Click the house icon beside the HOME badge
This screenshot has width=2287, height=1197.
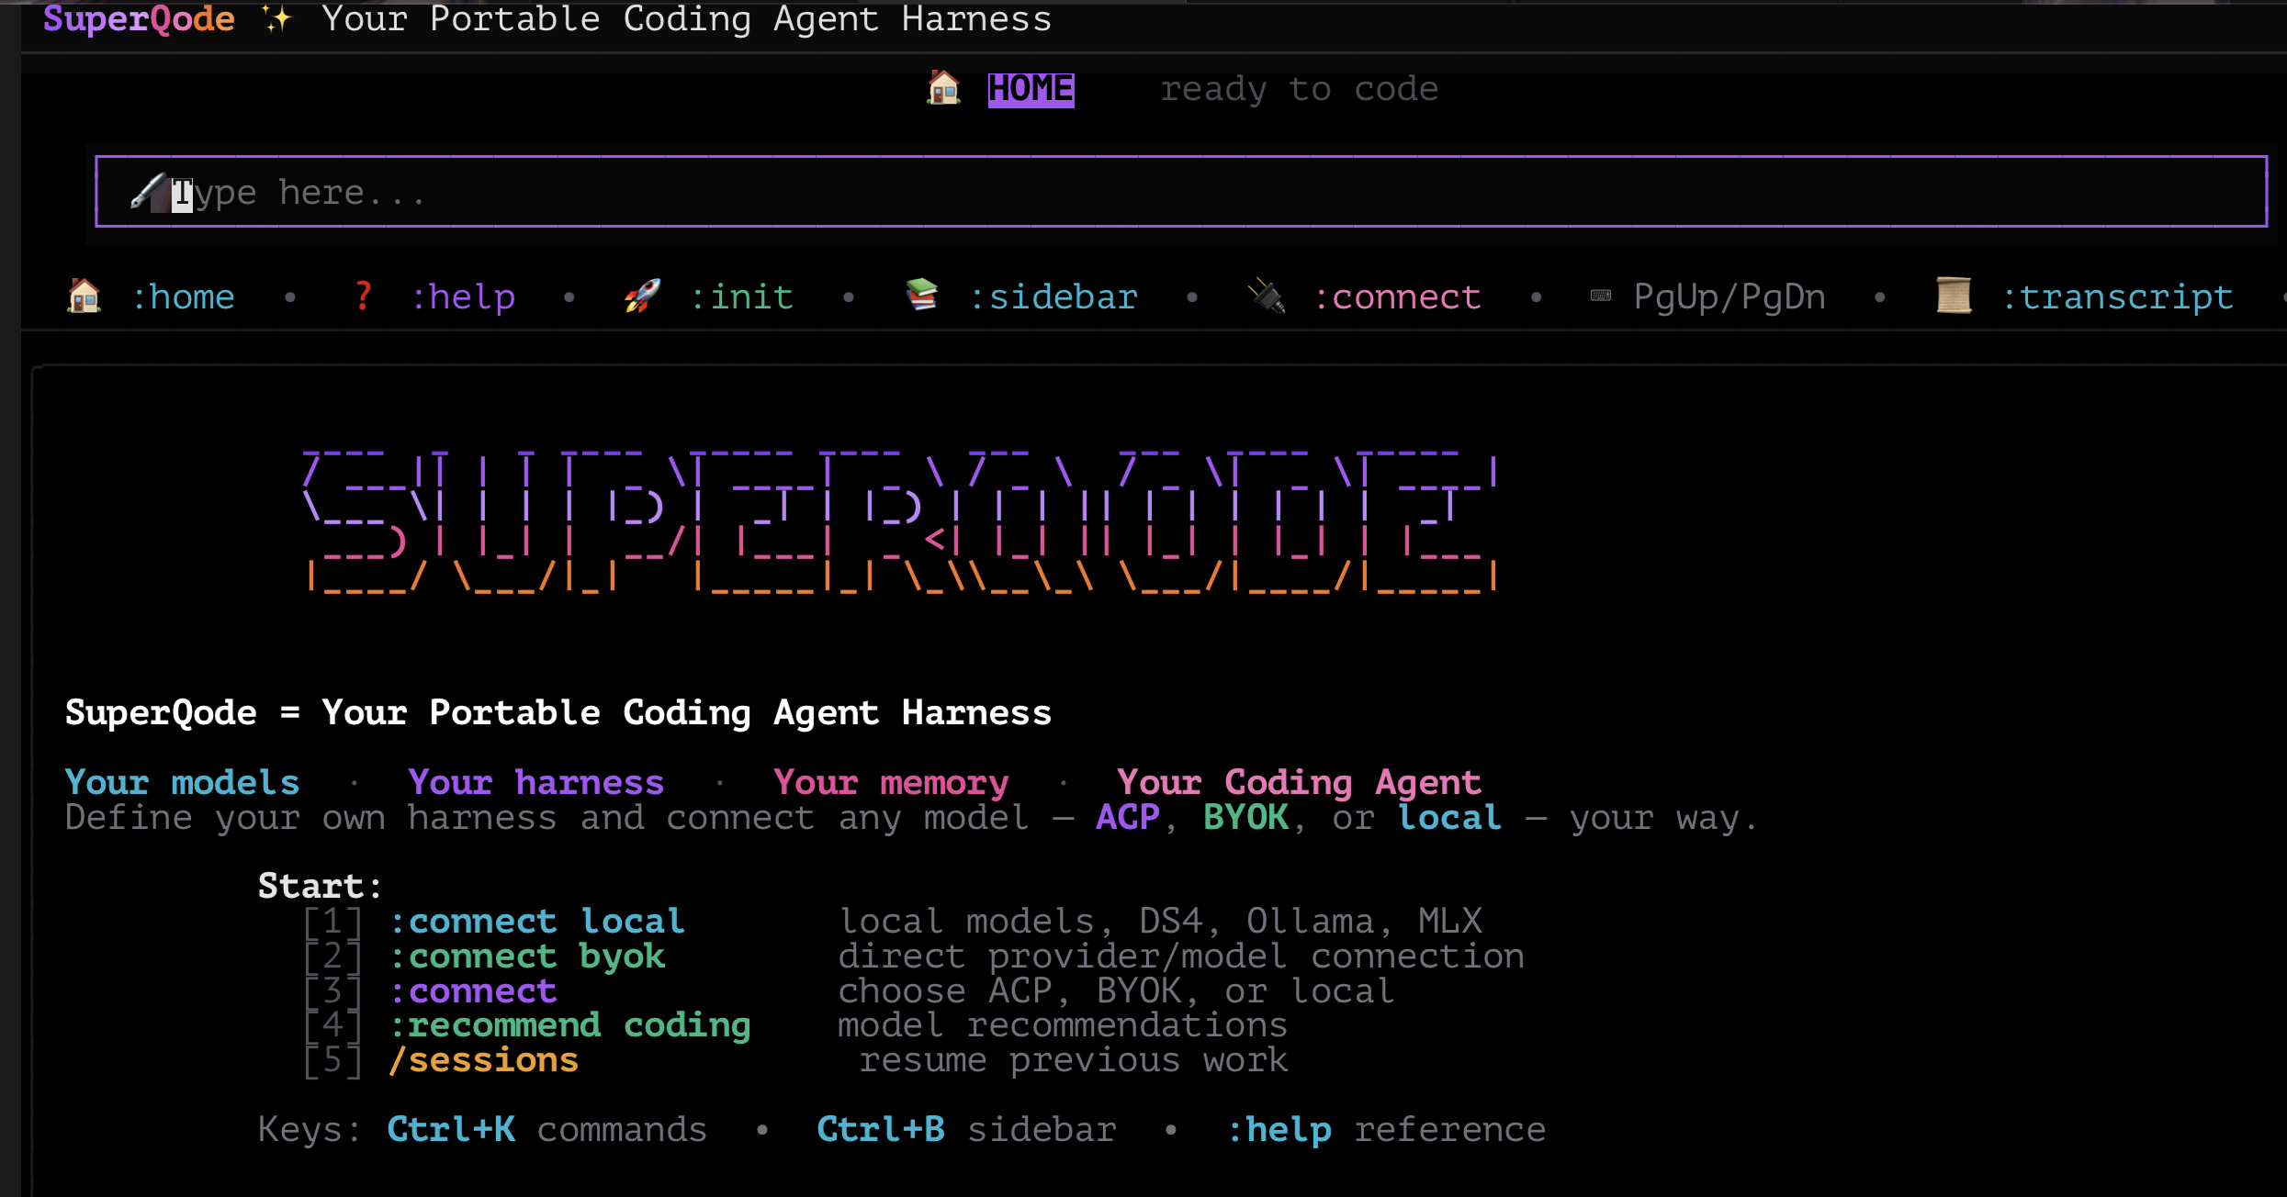(x=943, y=88)
